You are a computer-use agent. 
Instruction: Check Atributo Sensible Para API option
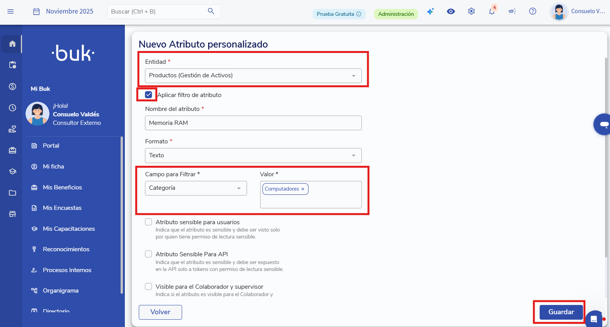tap(148, 254)
